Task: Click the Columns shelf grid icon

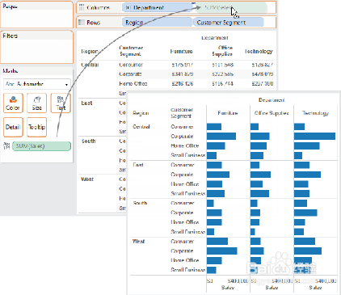Action: click(82, 7)
